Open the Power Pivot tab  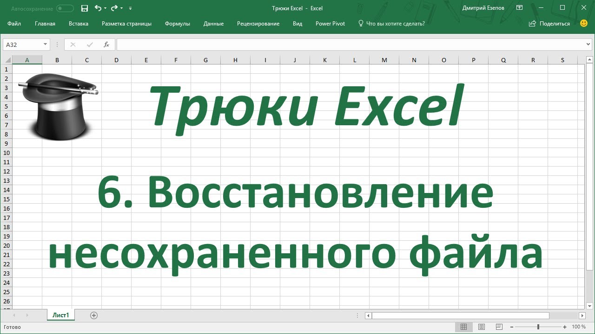[x=330, y=24]
